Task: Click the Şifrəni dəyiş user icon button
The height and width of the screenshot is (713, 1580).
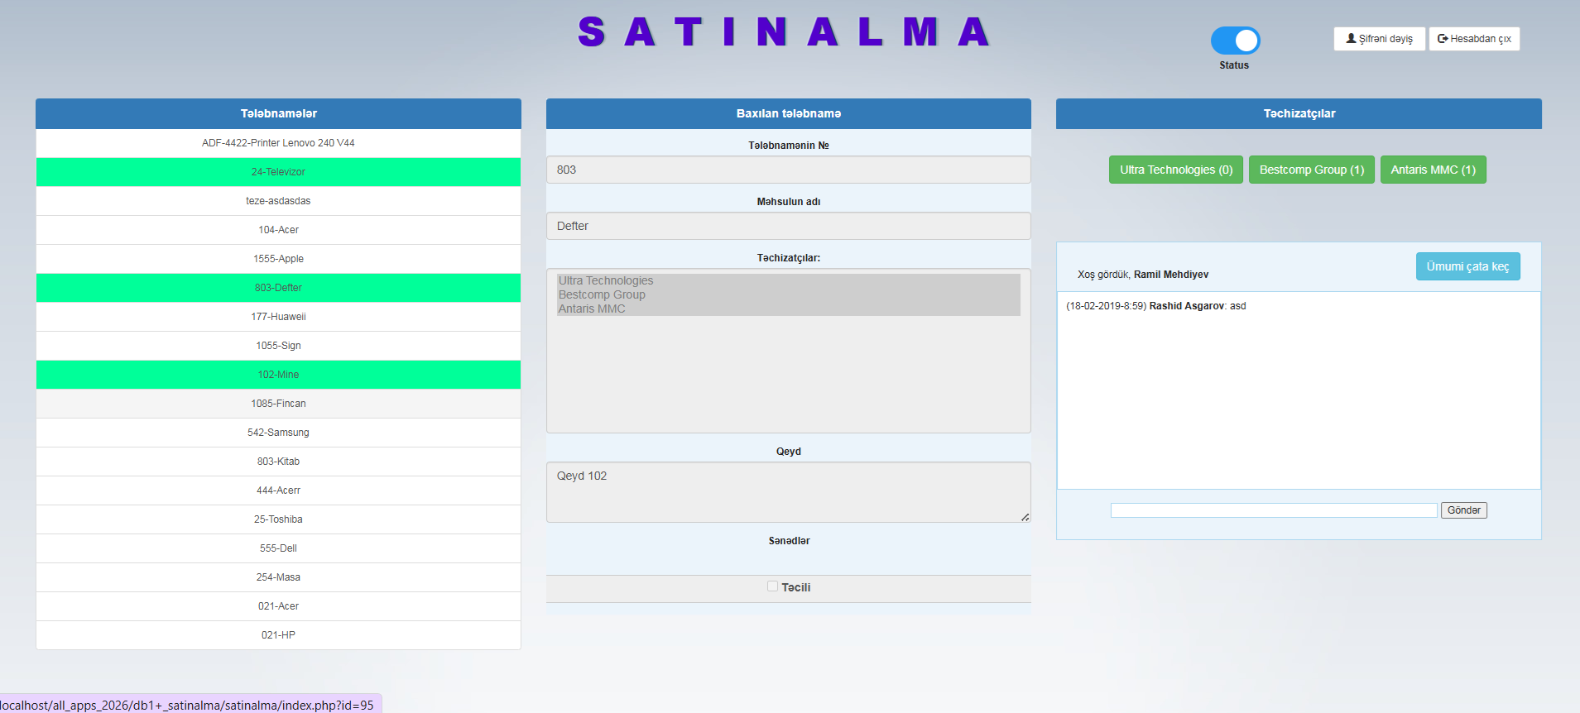Action: click(1379, 39)
